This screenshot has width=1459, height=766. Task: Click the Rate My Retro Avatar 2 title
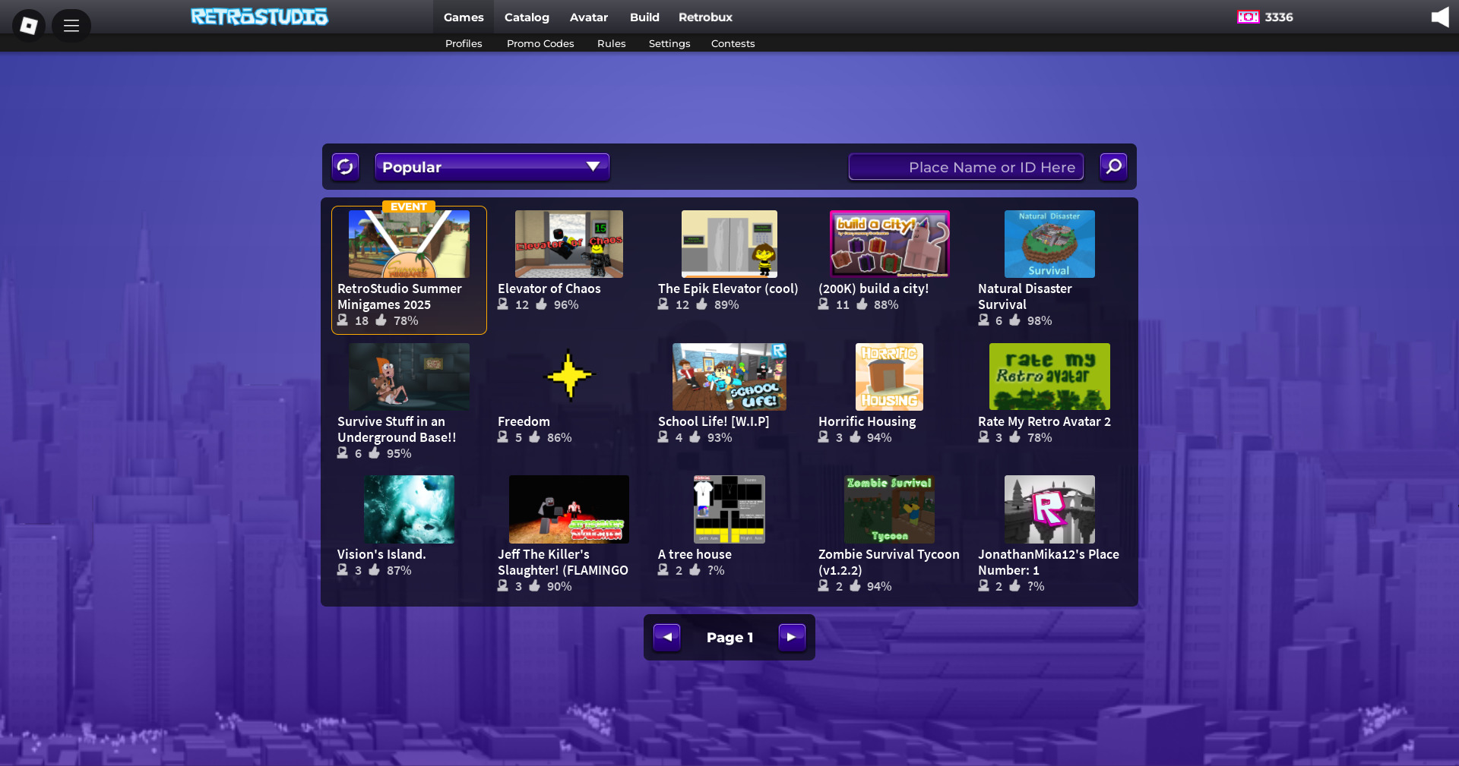[1044, 421]
